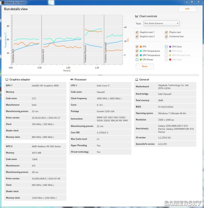Uncheck the Combined test checkbox

(x=166, y=36)
